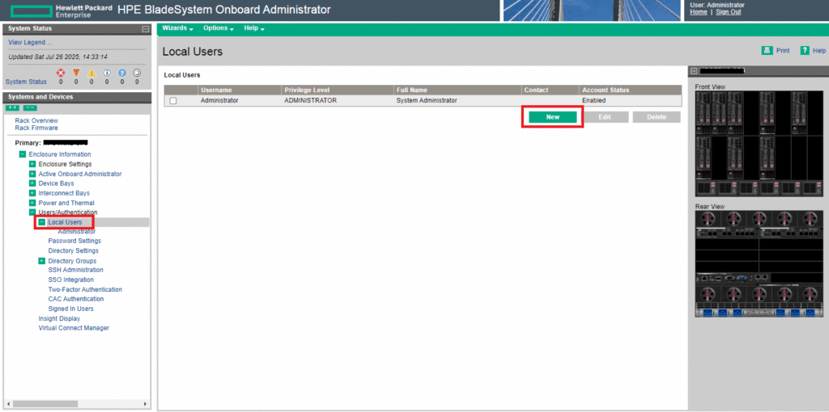Viewport: 829px width, 412px height.
Task: Click the scrollbar left arrow in tree panel
Action: click(x=9, y=404)
